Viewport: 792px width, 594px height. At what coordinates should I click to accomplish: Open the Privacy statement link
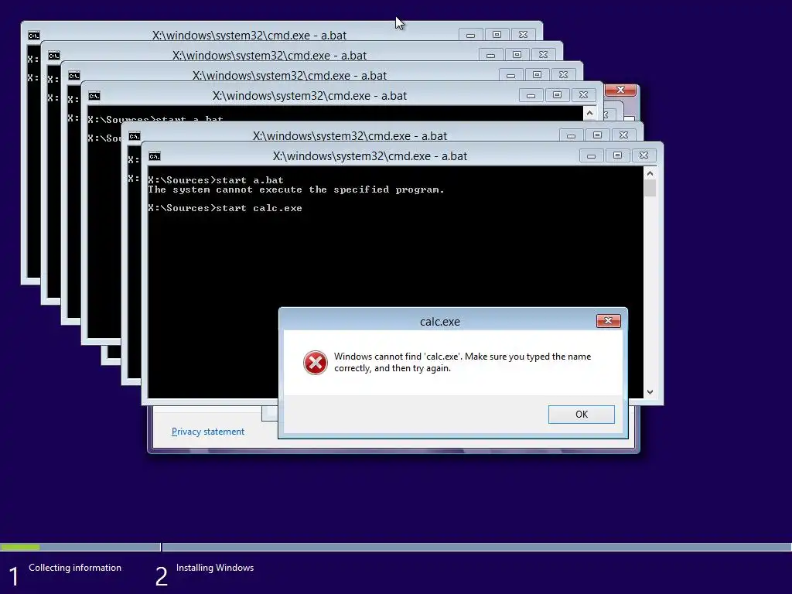tap(207, 432)
